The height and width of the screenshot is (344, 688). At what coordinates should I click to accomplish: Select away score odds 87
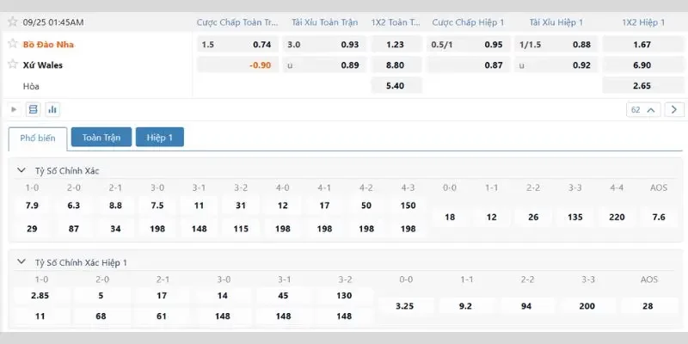pyautogui.click(x=74, y=229)
